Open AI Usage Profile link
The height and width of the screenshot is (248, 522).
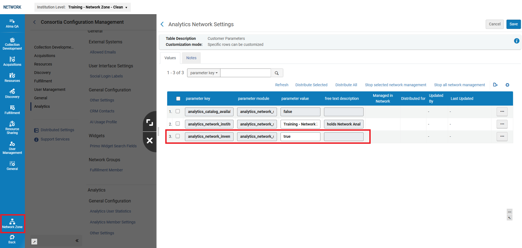point(103,122)
